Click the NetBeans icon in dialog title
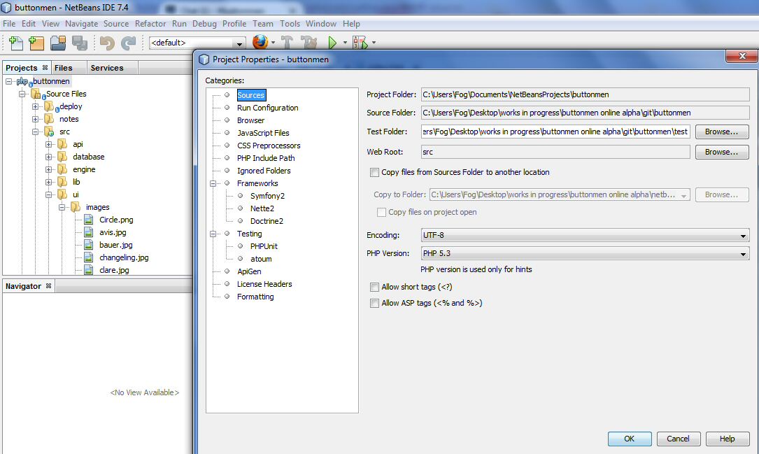The image size is (759, 454). pyautogui.click(x=204, y=59)
